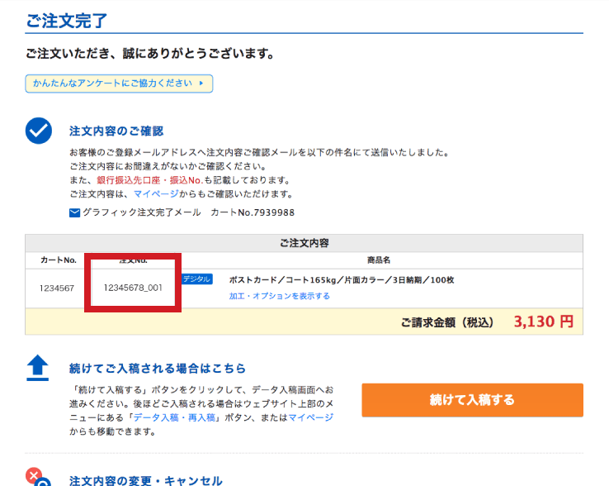Viewport: 609px width, 486px height.
Task: Expand 加工・オプションを表示する
Action: 279,296
